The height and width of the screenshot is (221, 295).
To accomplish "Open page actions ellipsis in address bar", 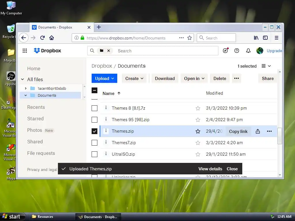I will tap(181, 38).
